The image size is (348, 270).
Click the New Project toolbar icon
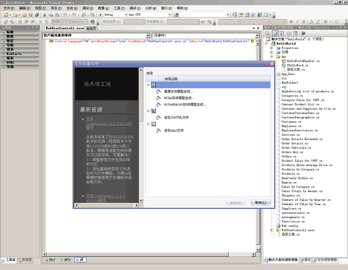click(6, 15)
